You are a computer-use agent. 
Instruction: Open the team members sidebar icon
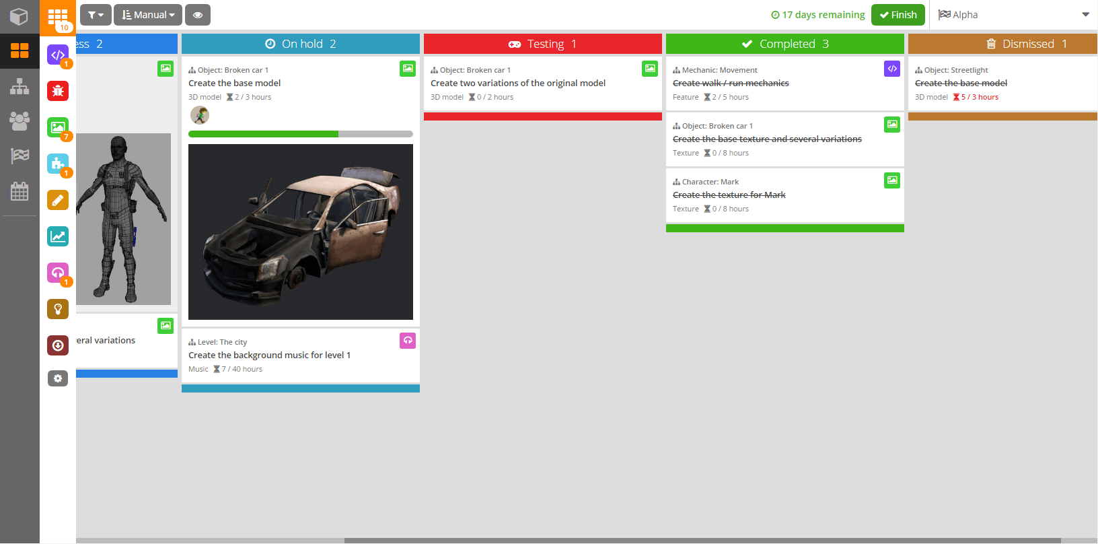(20, 121)
